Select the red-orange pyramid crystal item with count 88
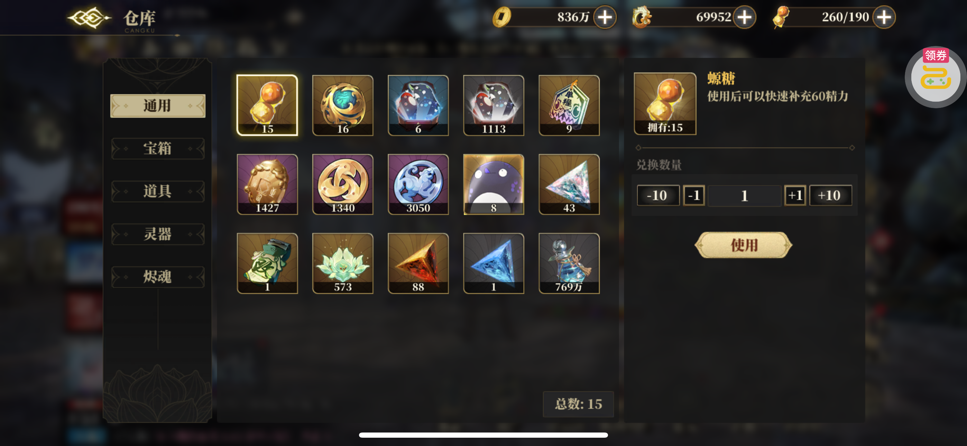Viewport: 967px width, 446px height. [418, 263]
